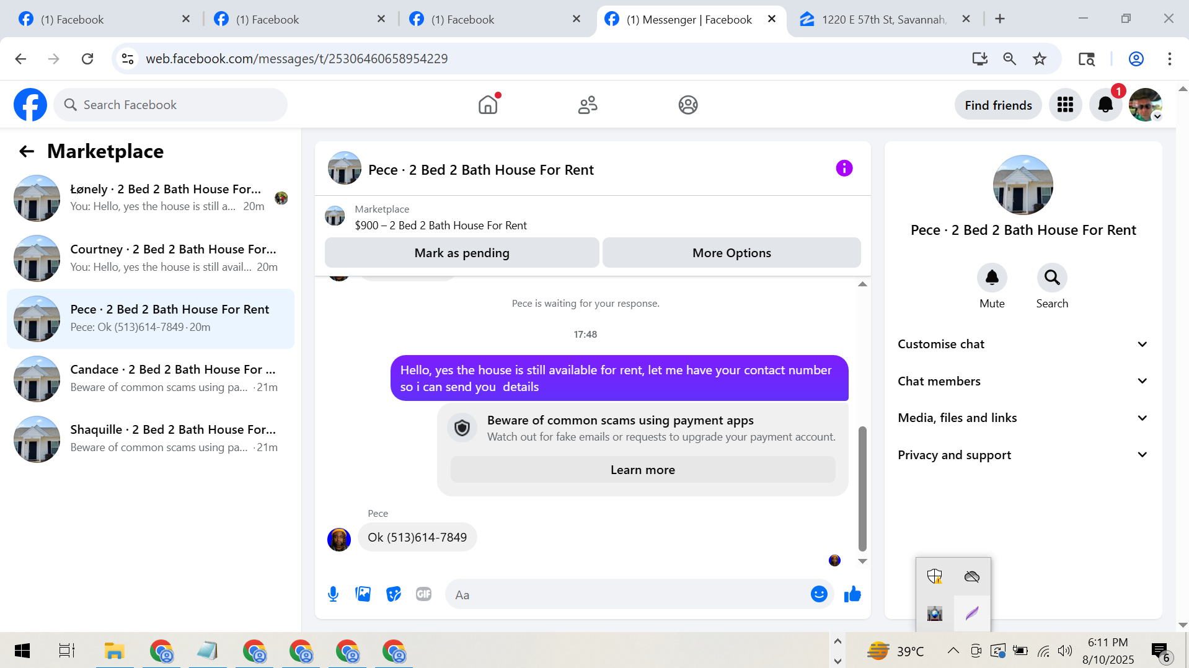Image resolution: width=1189 pixels, height=668 pixels.
Task: Click Find friends button
Action: coord(998,105)
